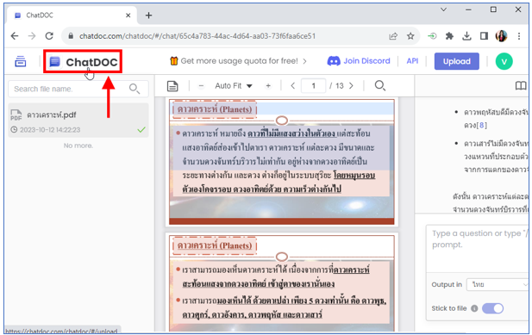Click the page number input field
The image size is (532, 335).
pos(313,86)
